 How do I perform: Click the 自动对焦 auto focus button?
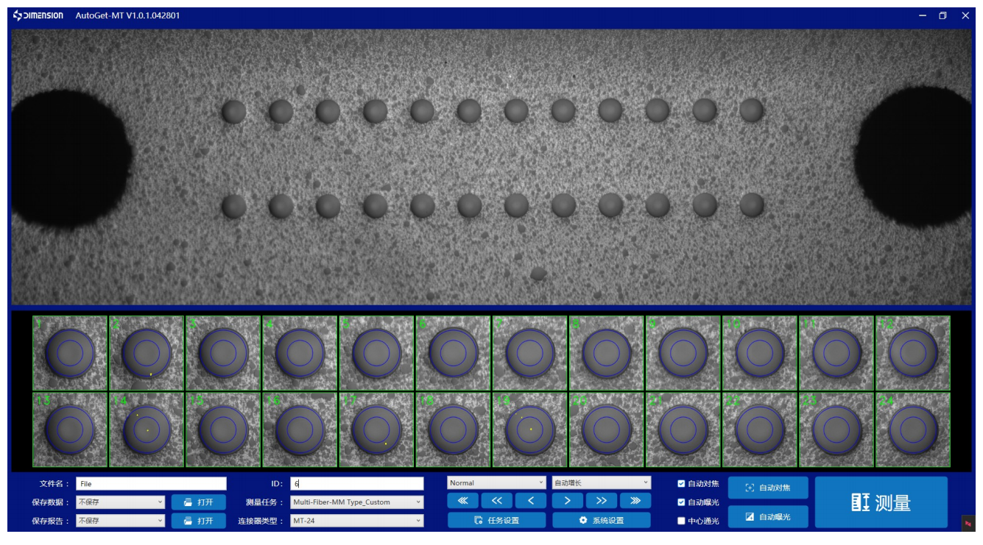(x=768, y=488)
